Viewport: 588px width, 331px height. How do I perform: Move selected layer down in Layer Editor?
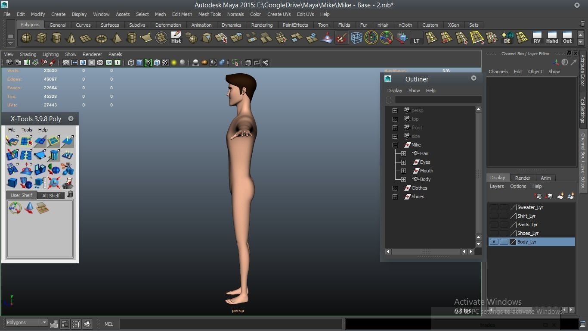pyautogui.click(x=549, y=196)
